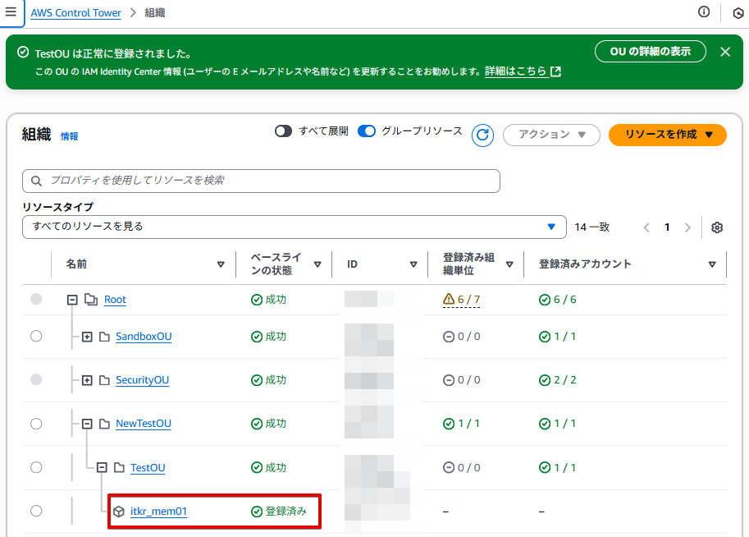Expand the SandboxOU tree node
The height and width of the screenshot is (537, 749).
pos(87,337)
